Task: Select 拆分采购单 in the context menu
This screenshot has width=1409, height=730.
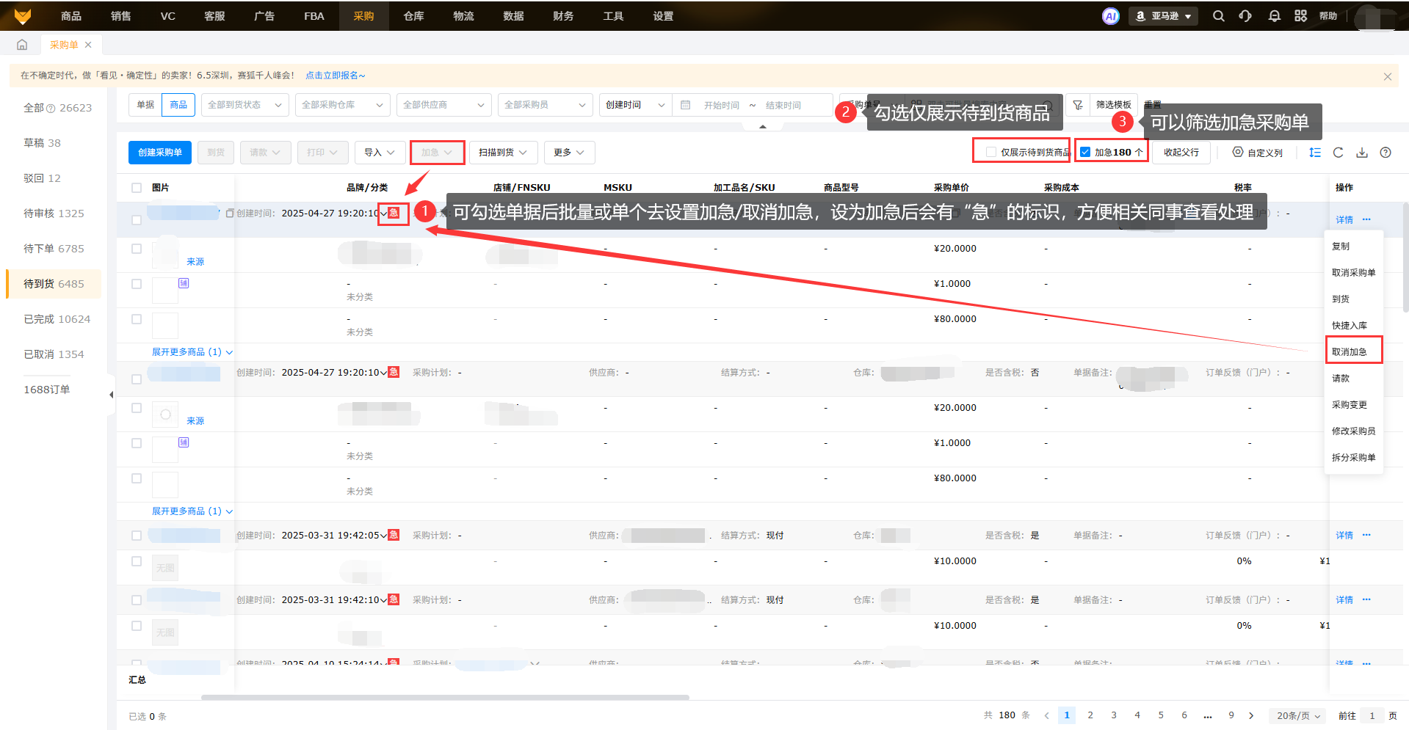Action: (x=1354, y=458)
